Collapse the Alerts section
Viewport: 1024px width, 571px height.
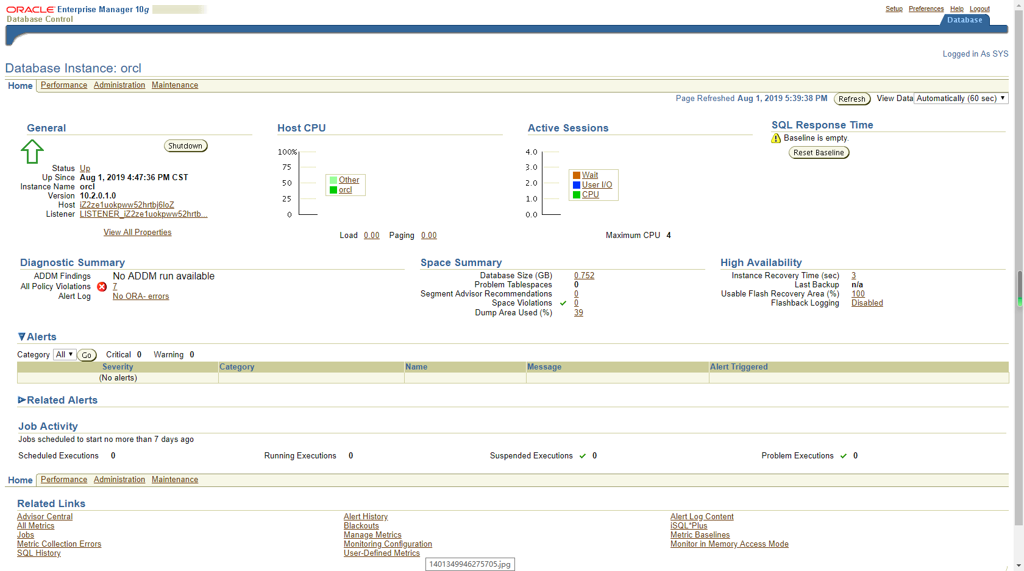coord(22,337)
